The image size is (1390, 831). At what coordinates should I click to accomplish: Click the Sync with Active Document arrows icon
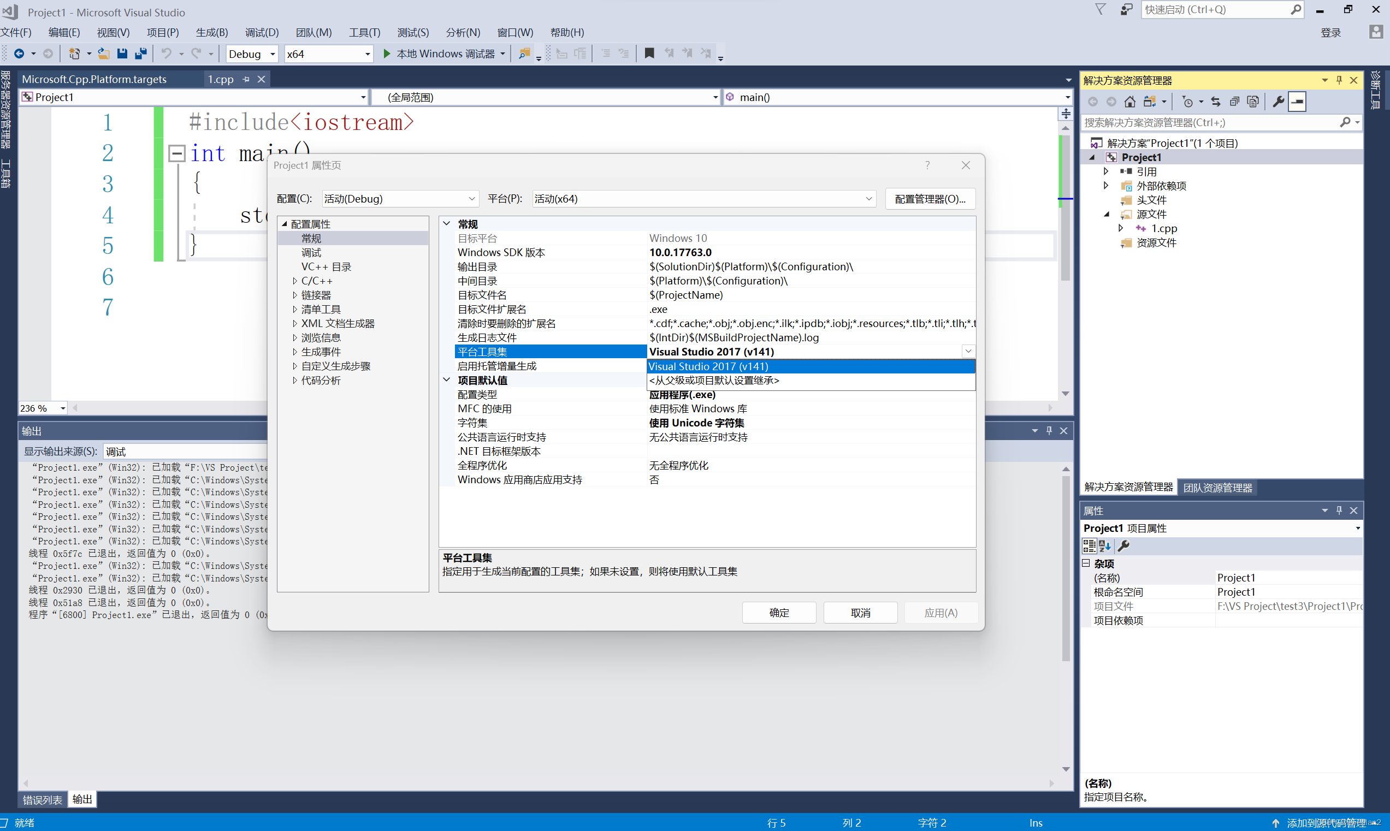click(x=1215, y=102)
